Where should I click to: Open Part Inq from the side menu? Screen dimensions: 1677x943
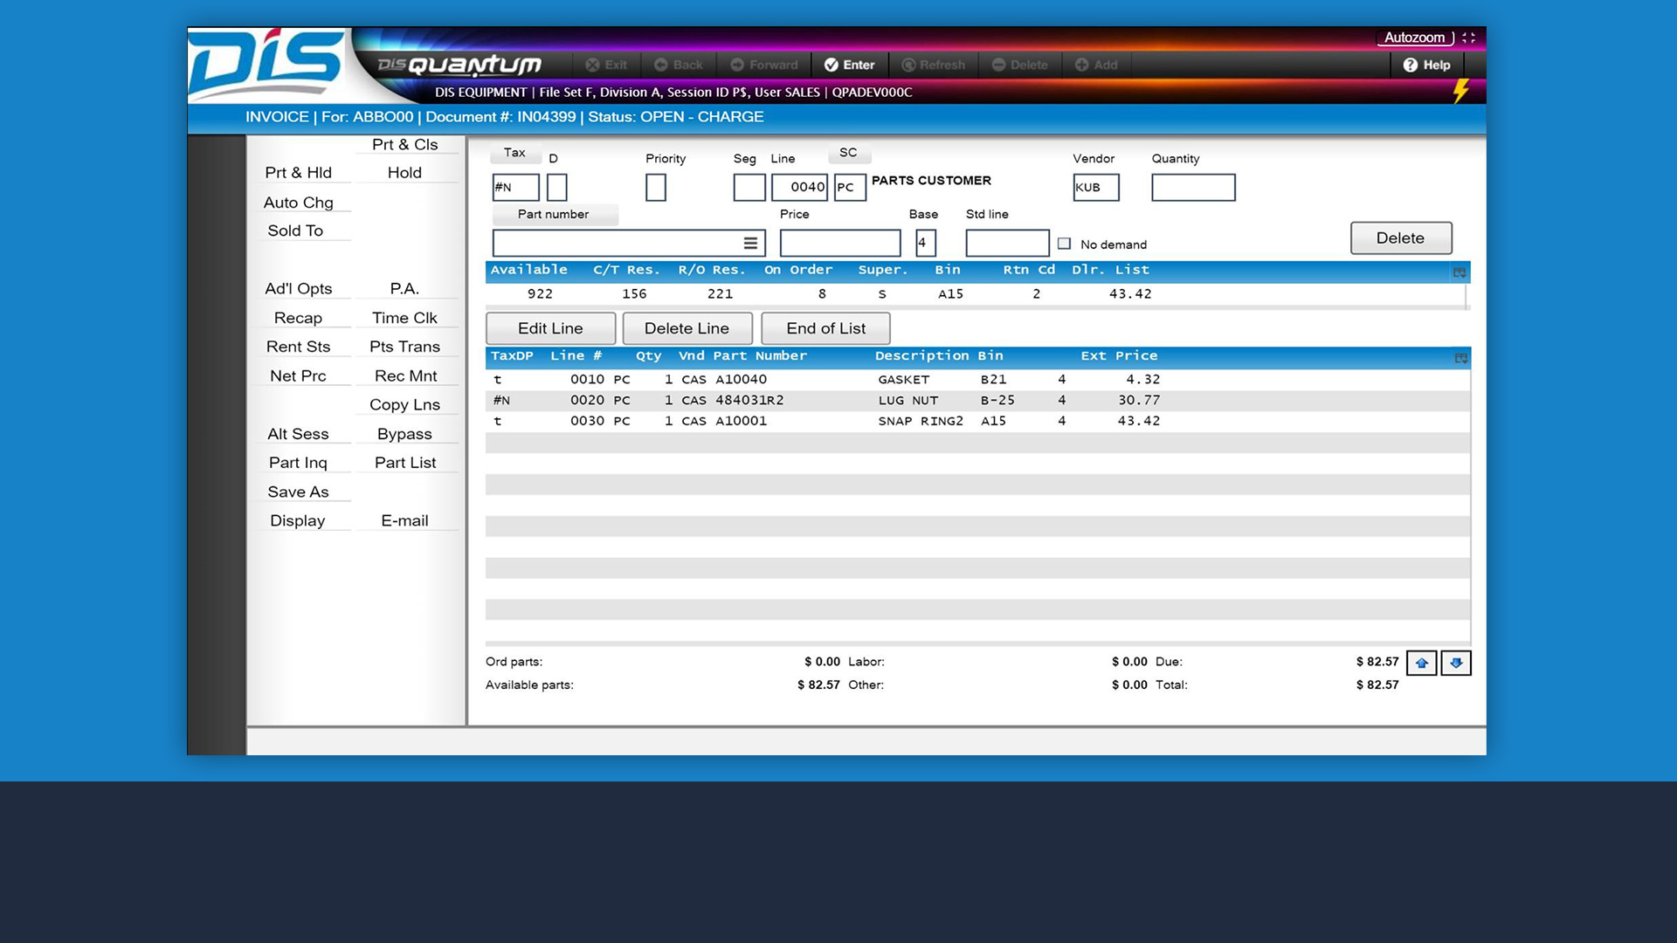(x=299, y=463)
